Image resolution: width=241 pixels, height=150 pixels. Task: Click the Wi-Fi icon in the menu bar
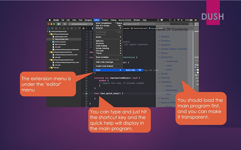tap(178, 20)
